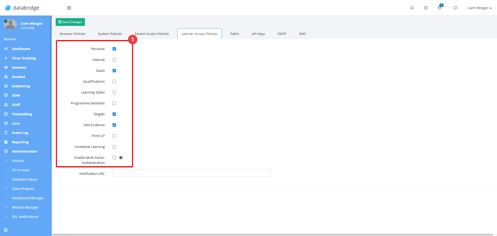Go to Standard Values in sidebar
The width and height of the screenshot is (497, 236).
[x=25, y=179]
